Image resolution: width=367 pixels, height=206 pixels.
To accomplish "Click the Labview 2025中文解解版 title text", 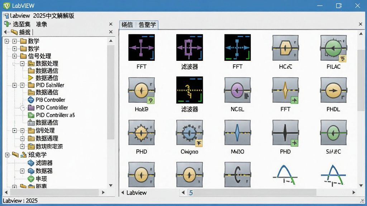I will pyautogui.click(x=42, y=16).
